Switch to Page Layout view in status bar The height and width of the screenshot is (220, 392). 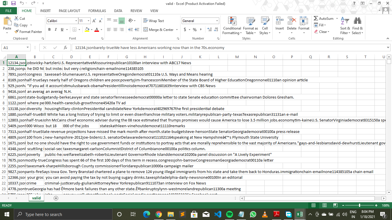tap(324, 205)
